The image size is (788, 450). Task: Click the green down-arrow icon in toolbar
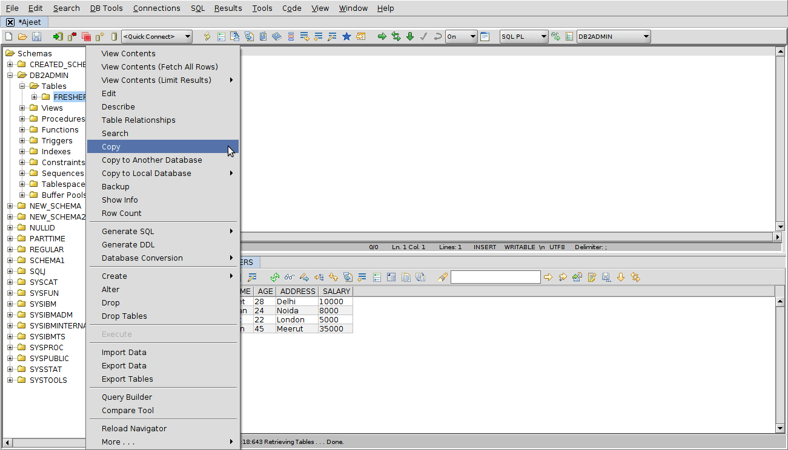pos(410,37)
